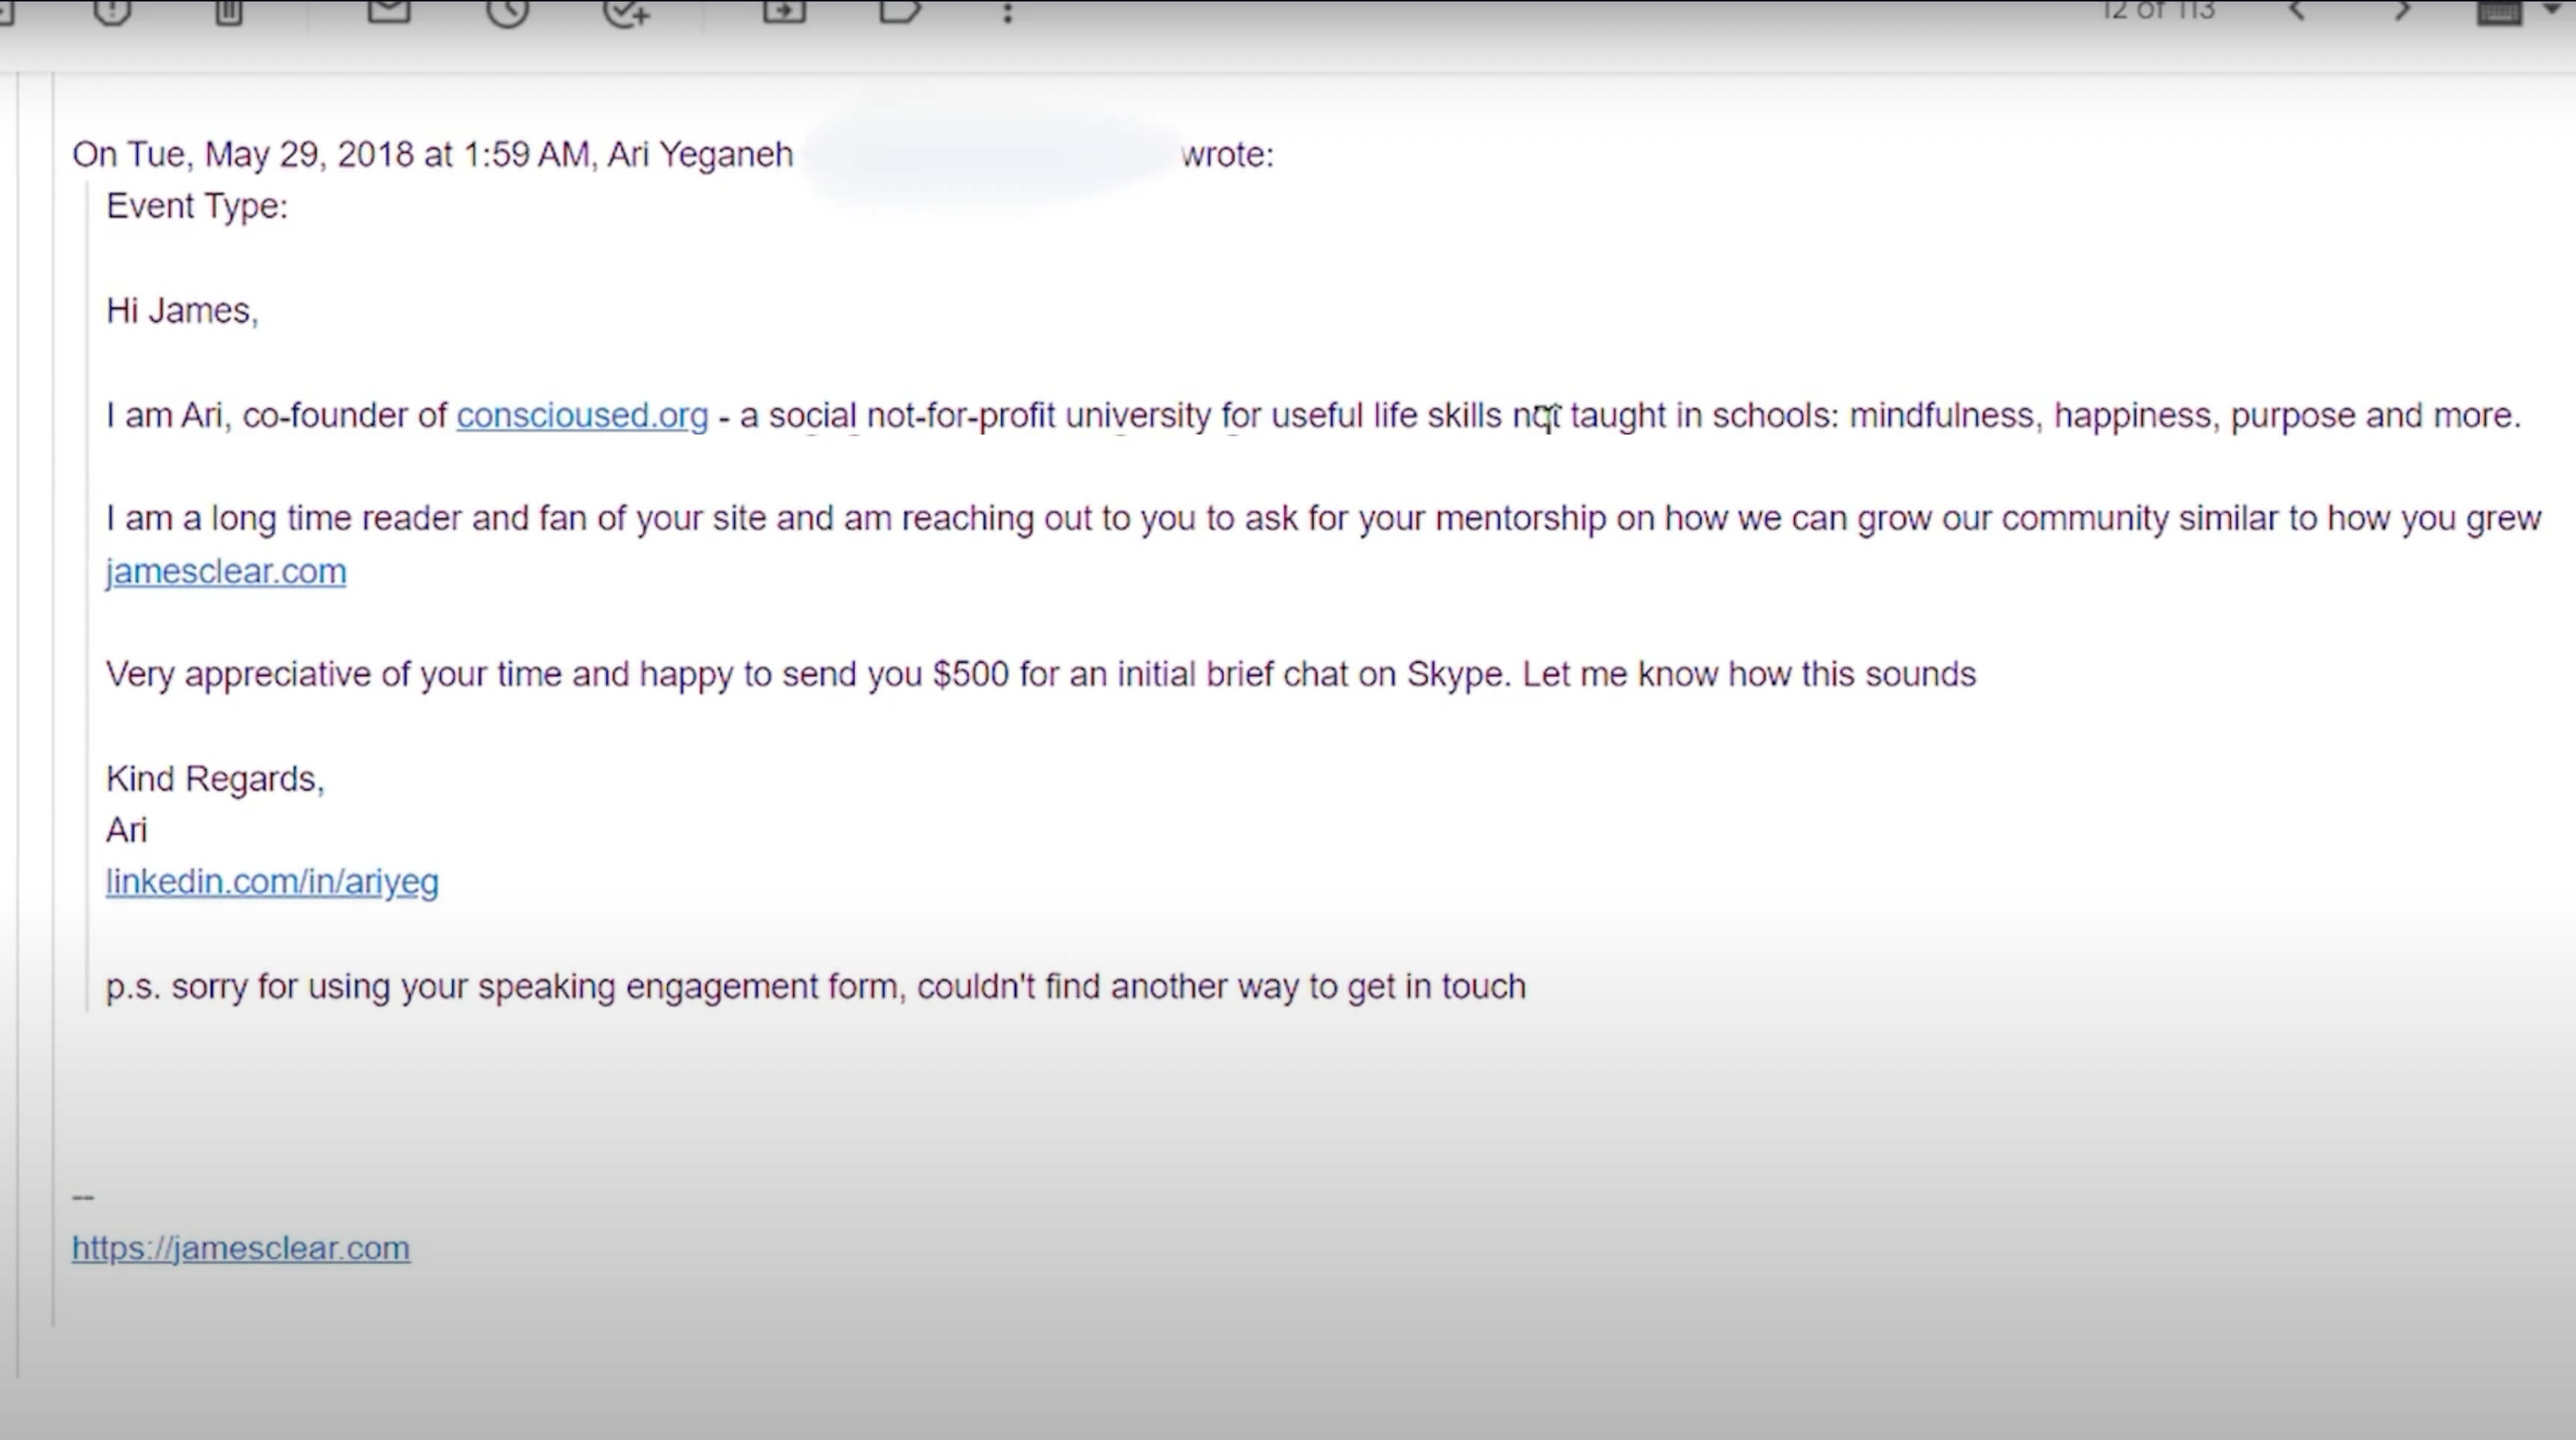The height and width of the screenshot is (1440, 2576).
Task: Click the 'Hi James,' greeting text
Action: click(x=182, y=310)
